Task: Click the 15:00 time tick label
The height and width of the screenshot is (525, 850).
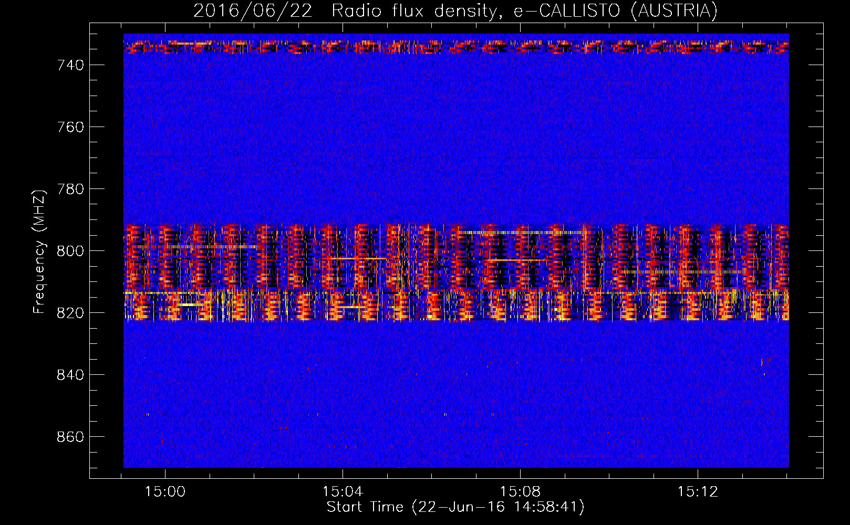Action: [165, 492]
